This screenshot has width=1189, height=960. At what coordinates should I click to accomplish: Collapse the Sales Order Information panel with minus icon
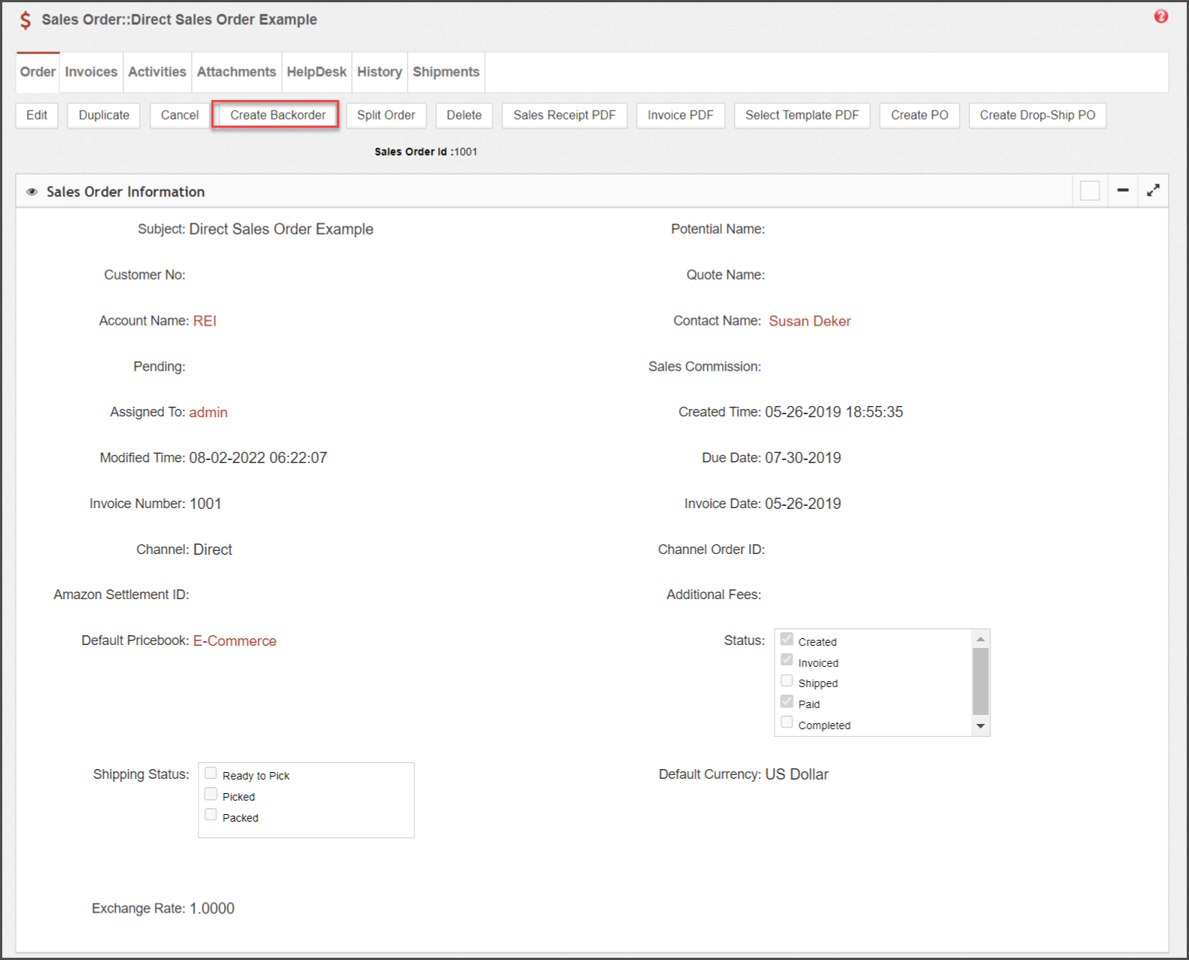click(x=1123, y=191)
